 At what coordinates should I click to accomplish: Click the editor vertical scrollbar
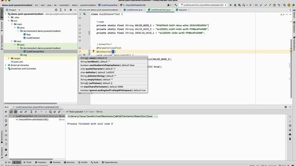pos(291,68)
